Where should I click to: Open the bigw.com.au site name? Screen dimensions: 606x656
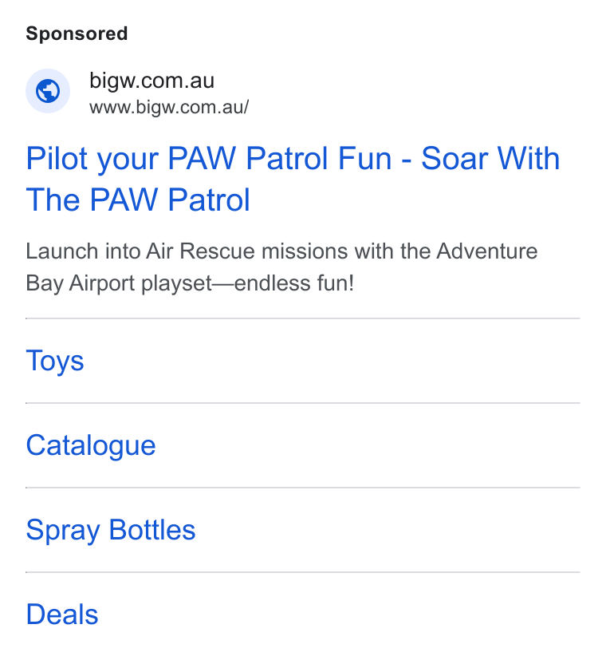[151, 80]
